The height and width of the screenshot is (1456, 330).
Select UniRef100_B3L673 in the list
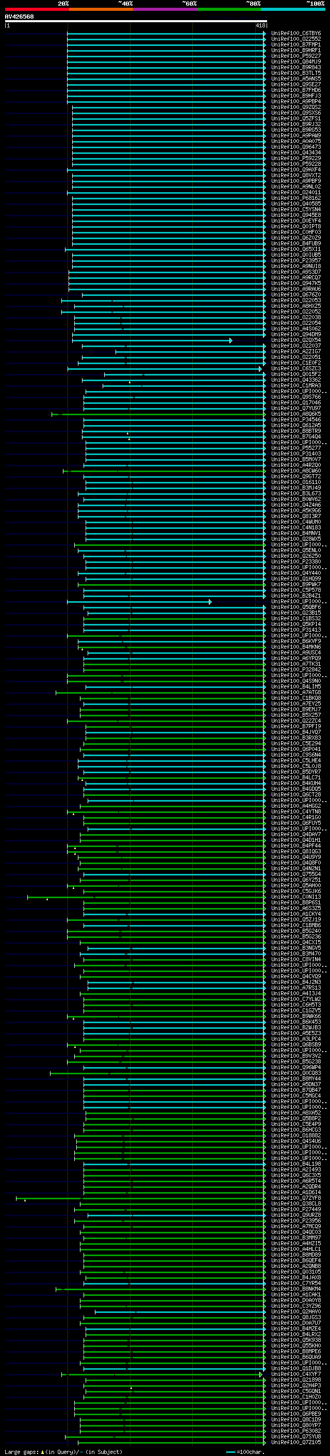pos(295,493)
